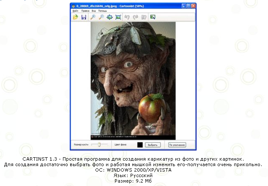Click the Размер кисти slider handle

(99, 145)
